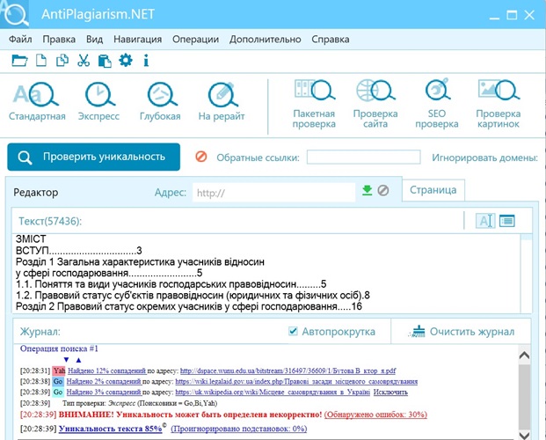Click 'Найдено 2% совпадений' link
Screen dimensions: 546x440
[104, 381]
